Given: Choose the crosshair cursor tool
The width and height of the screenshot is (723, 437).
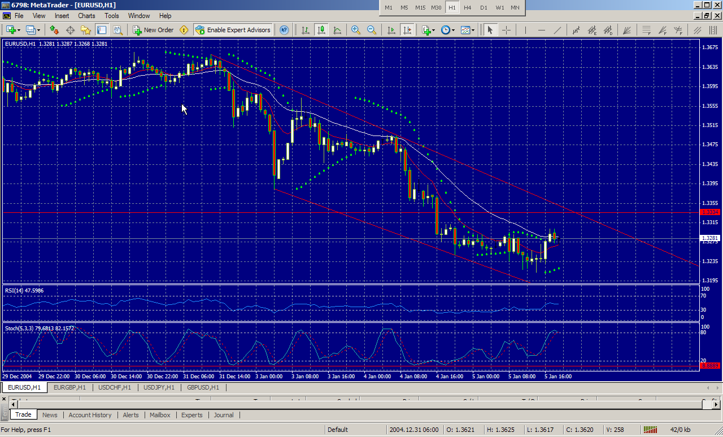Looking at the screenshot, I should click(x=507, y=30).
